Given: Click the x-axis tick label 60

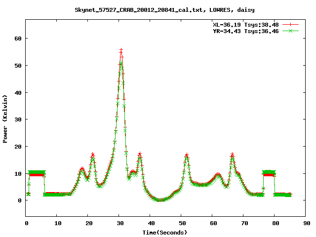Looking at the screenshot, I should point(213,223).
